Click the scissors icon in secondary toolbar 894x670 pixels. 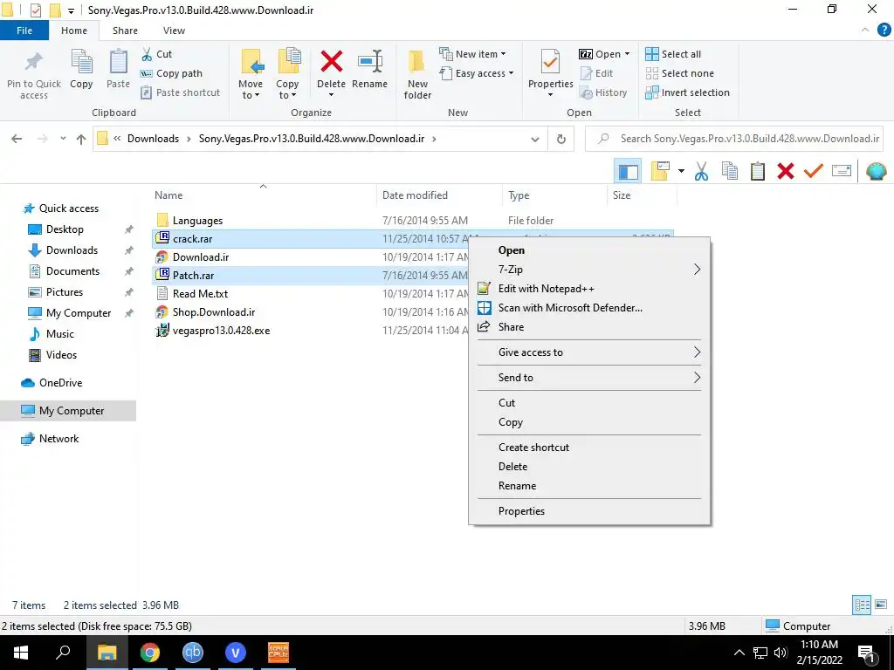(701, 171)
